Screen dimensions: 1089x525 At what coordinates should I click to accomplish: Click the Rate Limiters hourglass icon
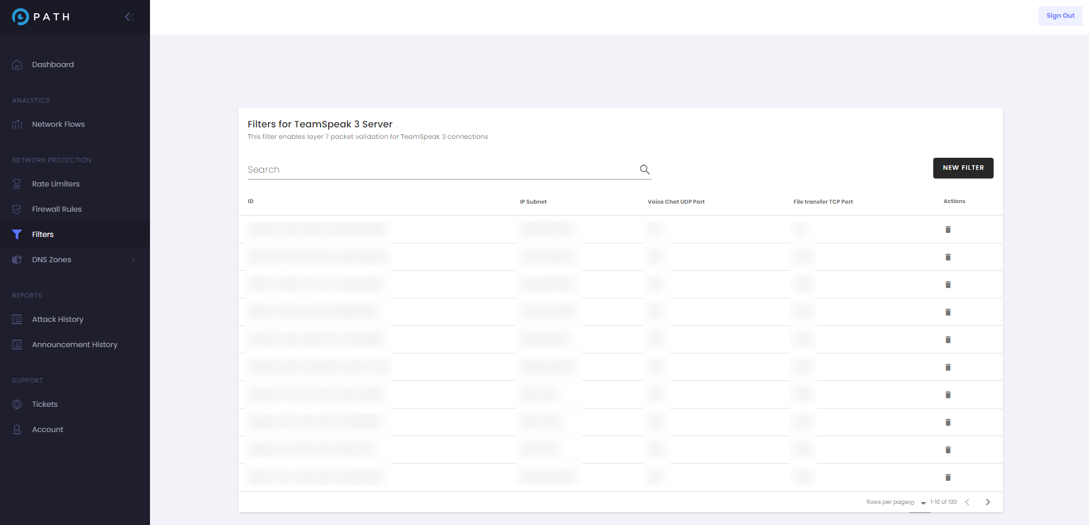[x=17, y=184]
